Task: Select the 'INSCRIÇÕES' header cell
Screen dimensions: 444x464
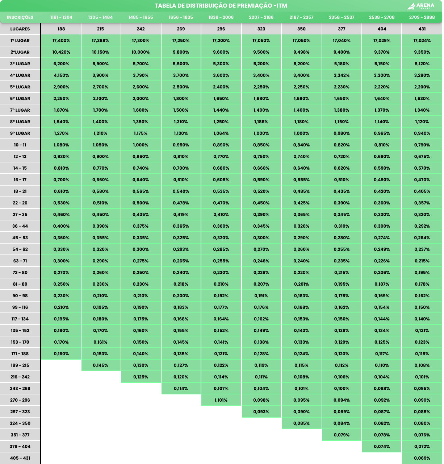Action: (x=20, y=17)
